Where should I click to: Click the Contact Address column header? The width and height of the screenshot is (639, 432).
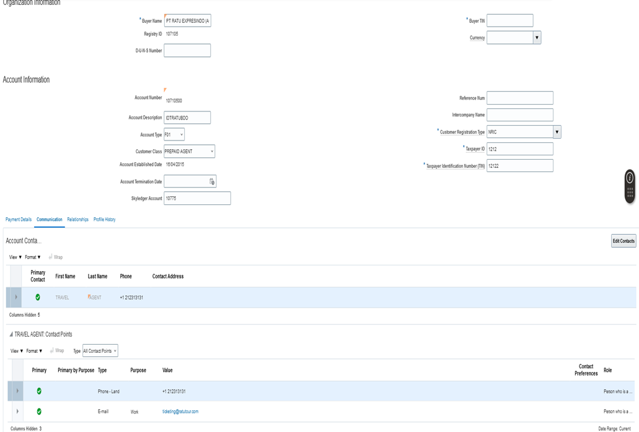(168, 276)
